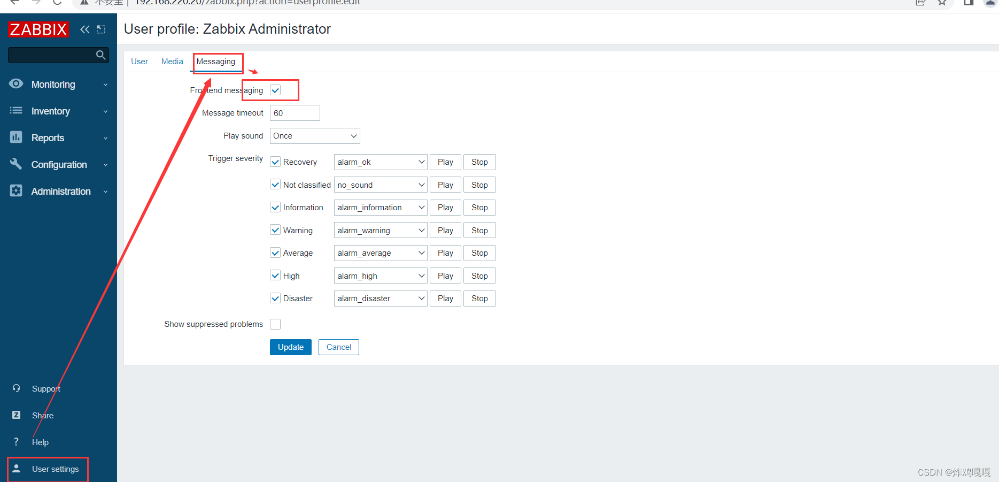Expand the Inventory menu
The width and height of the screenshot is (999, 482).
tap(59, 111)
